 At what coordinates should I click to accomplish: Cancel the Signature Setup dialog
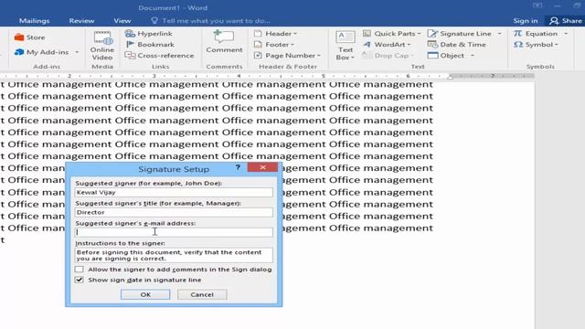point(202,294)
